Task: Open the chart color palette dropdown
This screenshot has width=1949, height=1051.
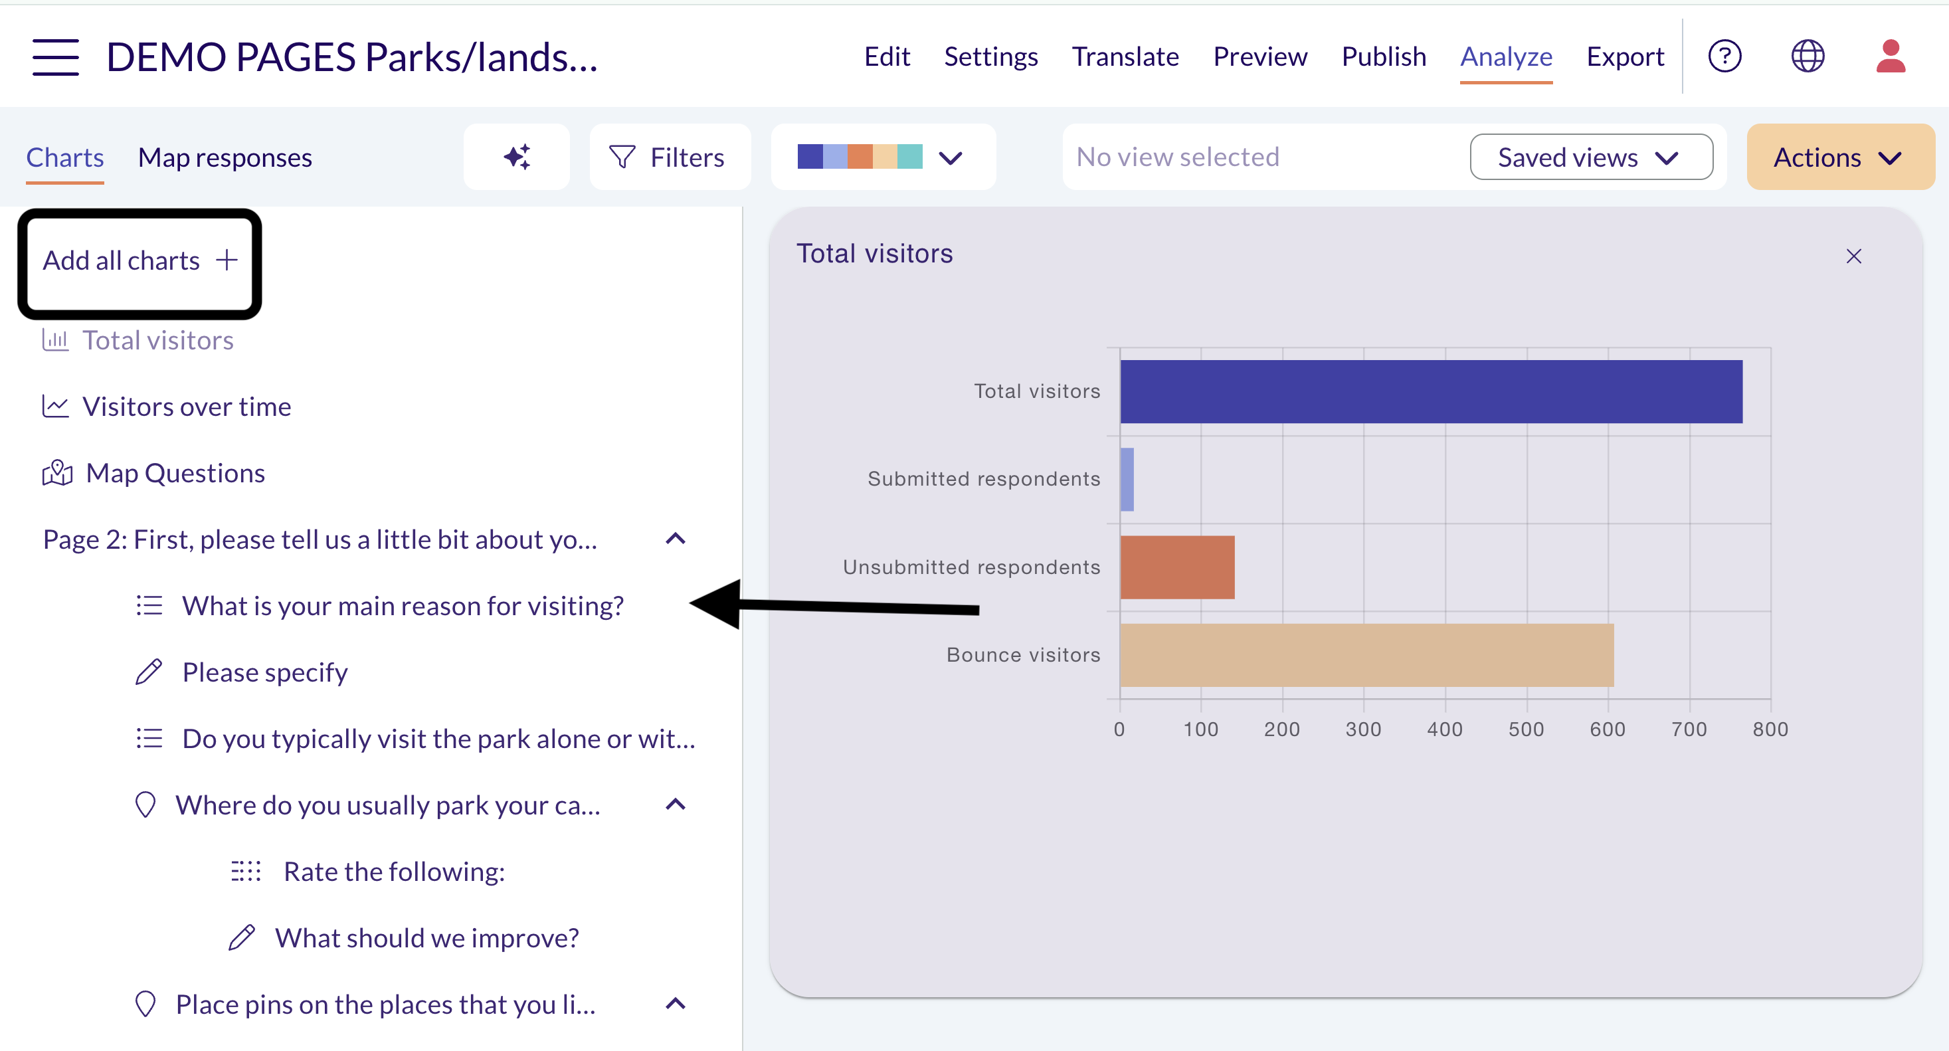Action: point(883,157)
